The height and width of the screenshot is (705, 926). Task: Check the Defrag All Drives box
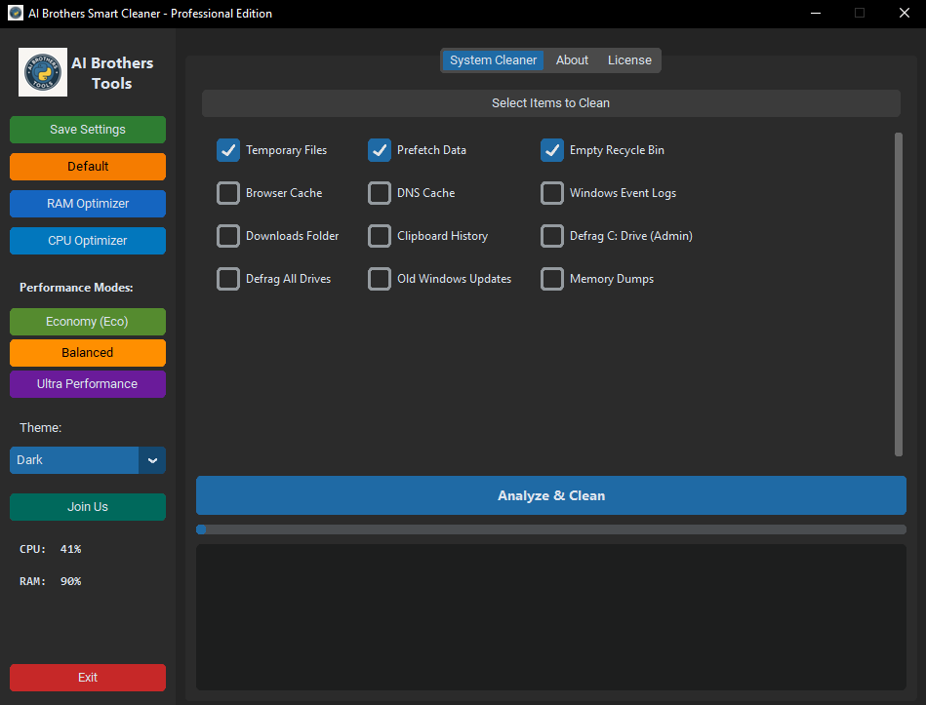tap(228, 279)
